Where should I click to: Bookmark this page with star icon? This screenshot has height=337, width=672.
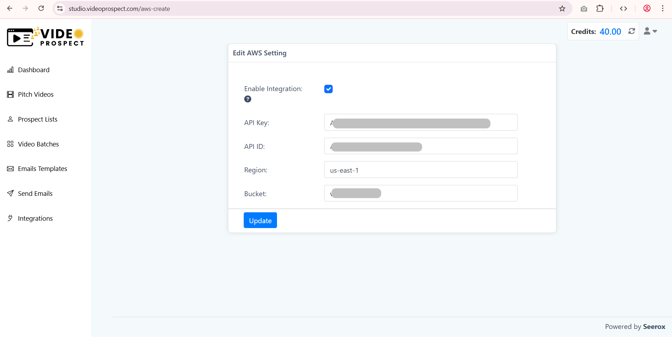click(562, 9)
